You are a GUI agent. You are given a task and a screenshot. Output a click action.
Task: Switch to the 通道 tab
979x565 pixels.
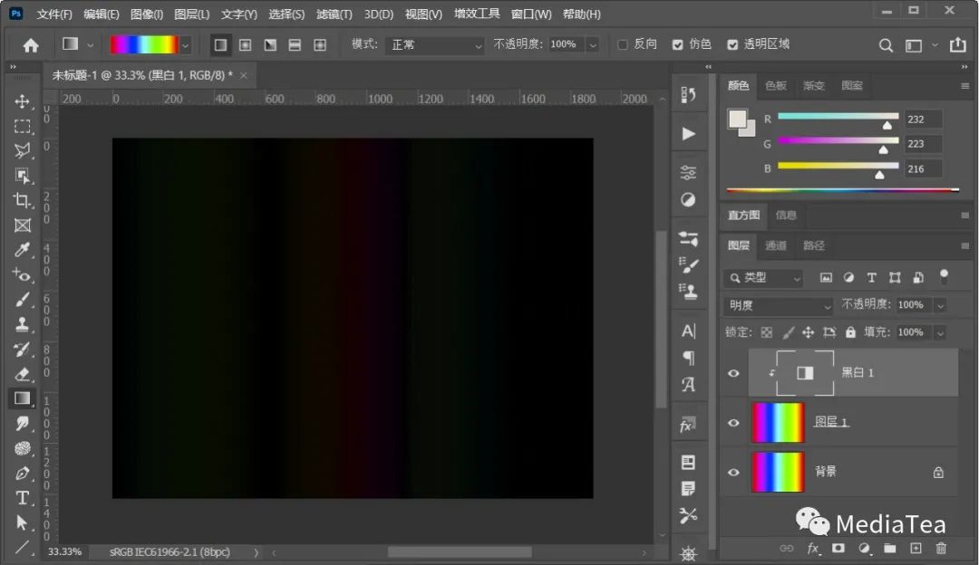776,245
